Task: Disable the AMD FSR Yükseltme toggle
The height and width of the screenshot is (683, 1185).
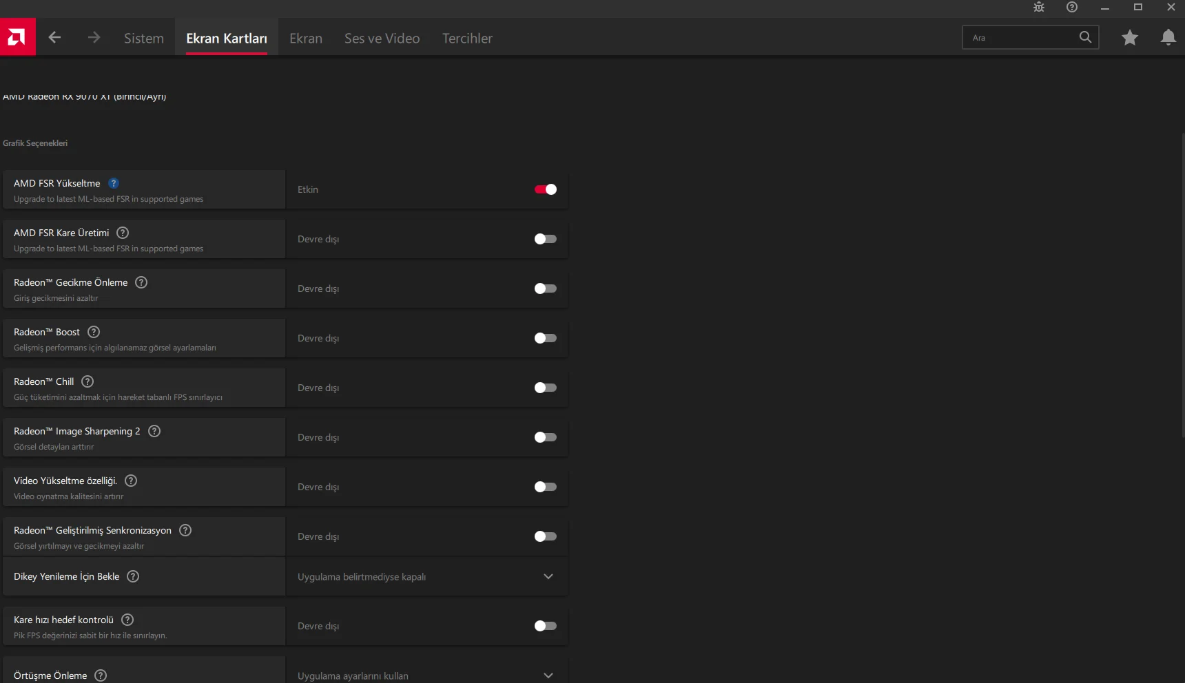Action: (x=546, y=189)
